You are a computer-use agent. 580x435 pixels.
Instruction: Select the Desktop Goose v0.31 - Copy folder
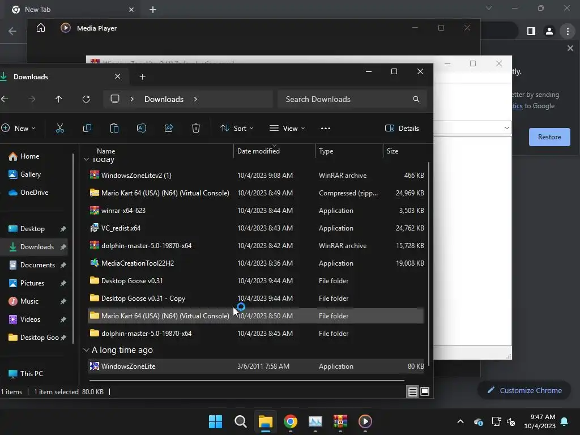[256, 298]
